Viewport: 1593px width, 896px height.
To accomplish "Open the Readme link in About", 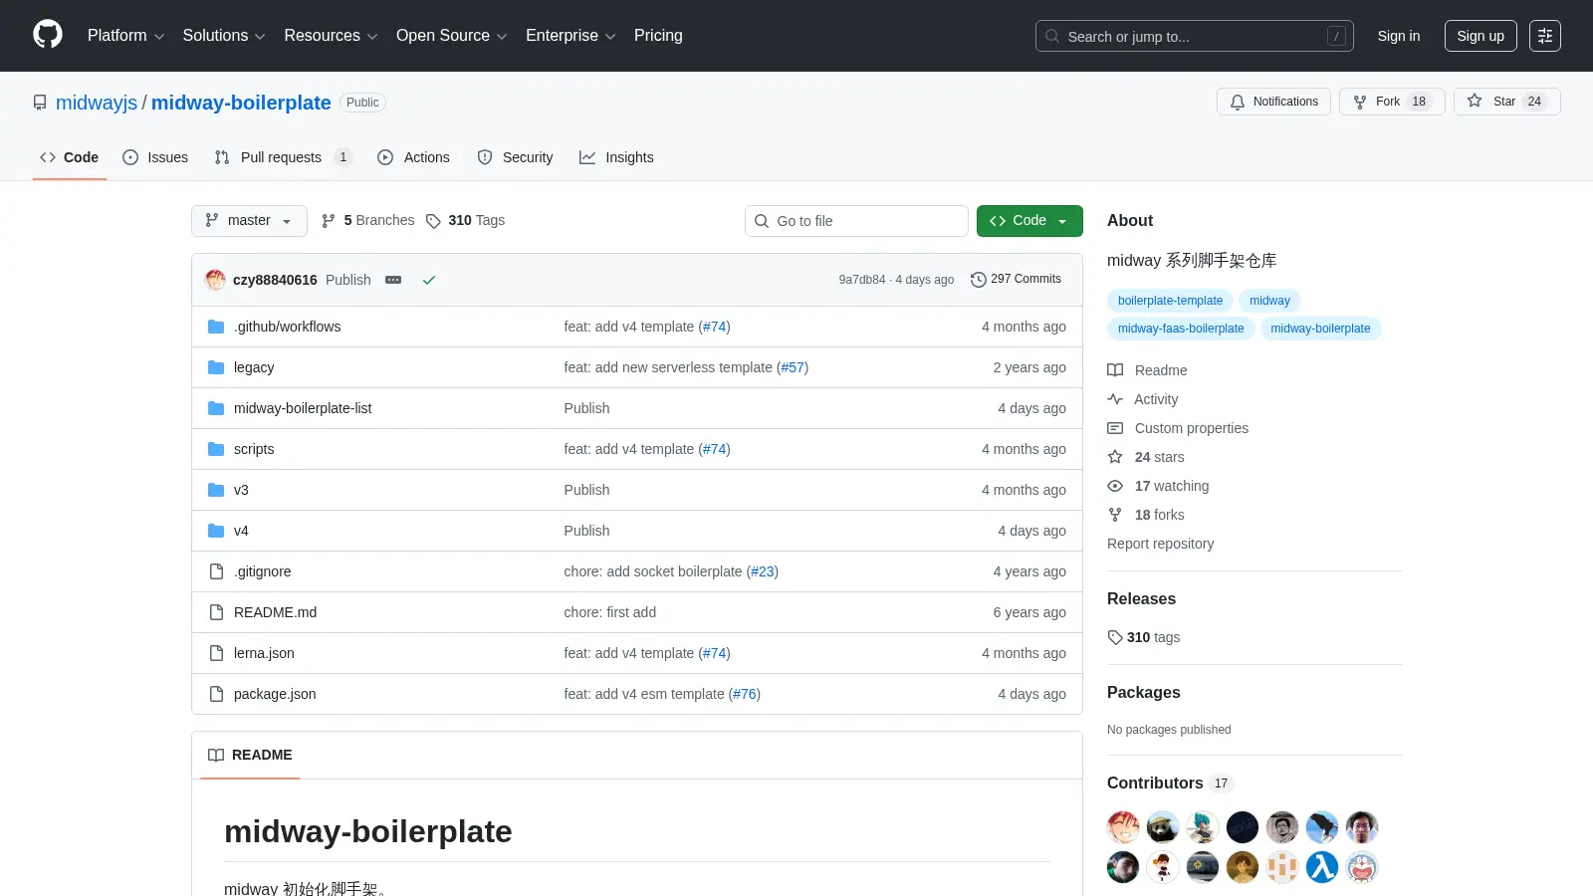I will (1147, 370).
